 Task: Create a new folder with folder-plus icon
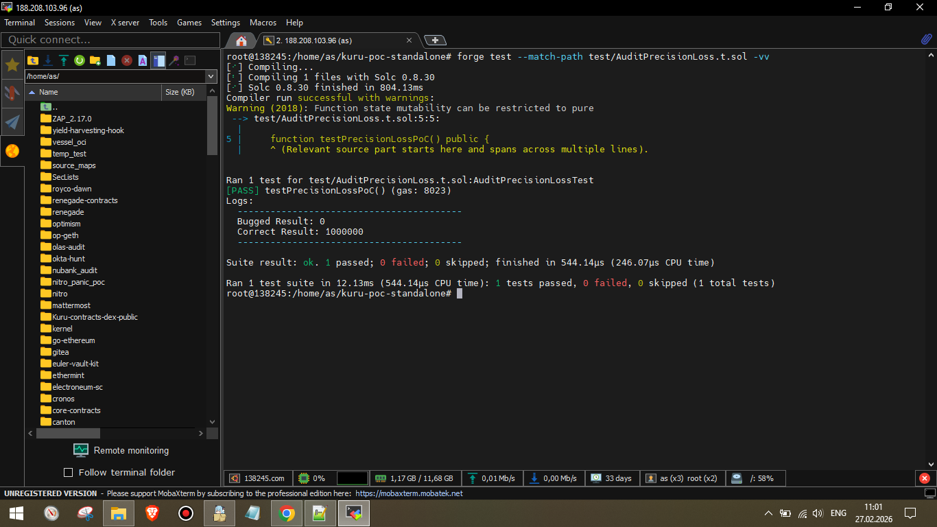point(95,60)
